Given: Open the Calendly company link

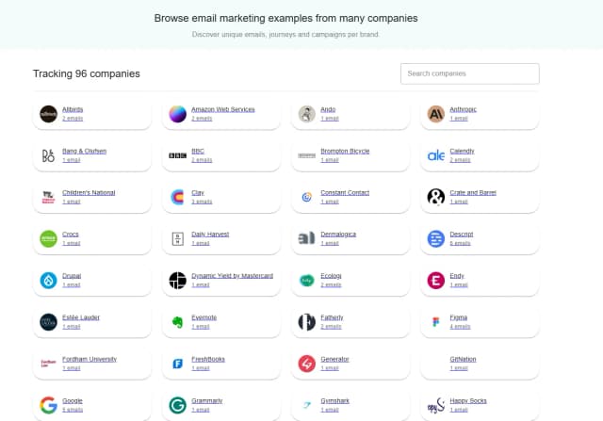Looking at the screenshot, I should 463,151.
